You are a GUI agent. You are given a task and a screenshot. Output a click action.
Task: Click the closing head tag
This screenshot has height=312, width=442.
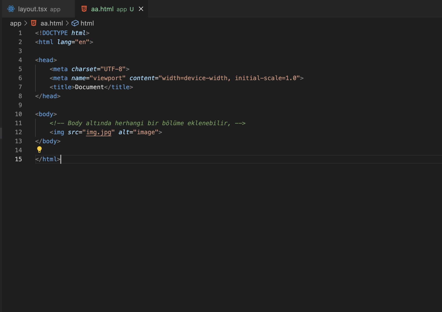point(48,96)
